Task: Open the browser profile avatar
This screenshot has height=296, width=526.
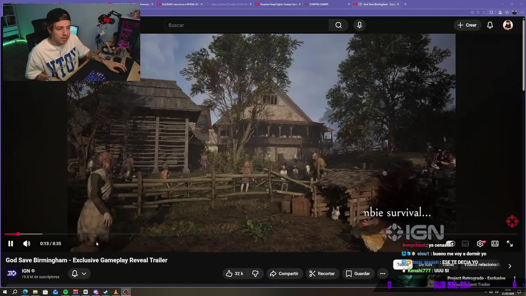Action: (514, 12)
